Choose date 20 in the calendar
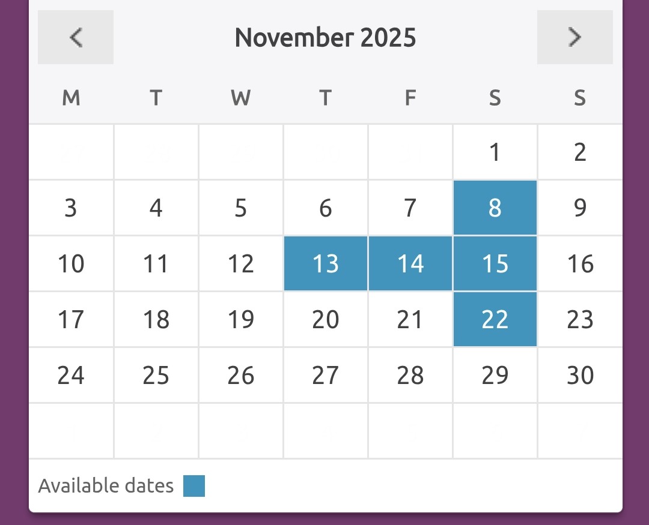 tap(325, 320)
